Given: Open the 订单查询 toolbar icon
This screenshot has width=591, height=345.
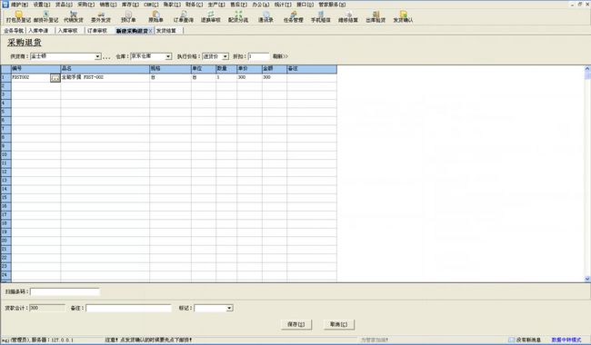Looking at the screenshot, I should pos(183,16).
